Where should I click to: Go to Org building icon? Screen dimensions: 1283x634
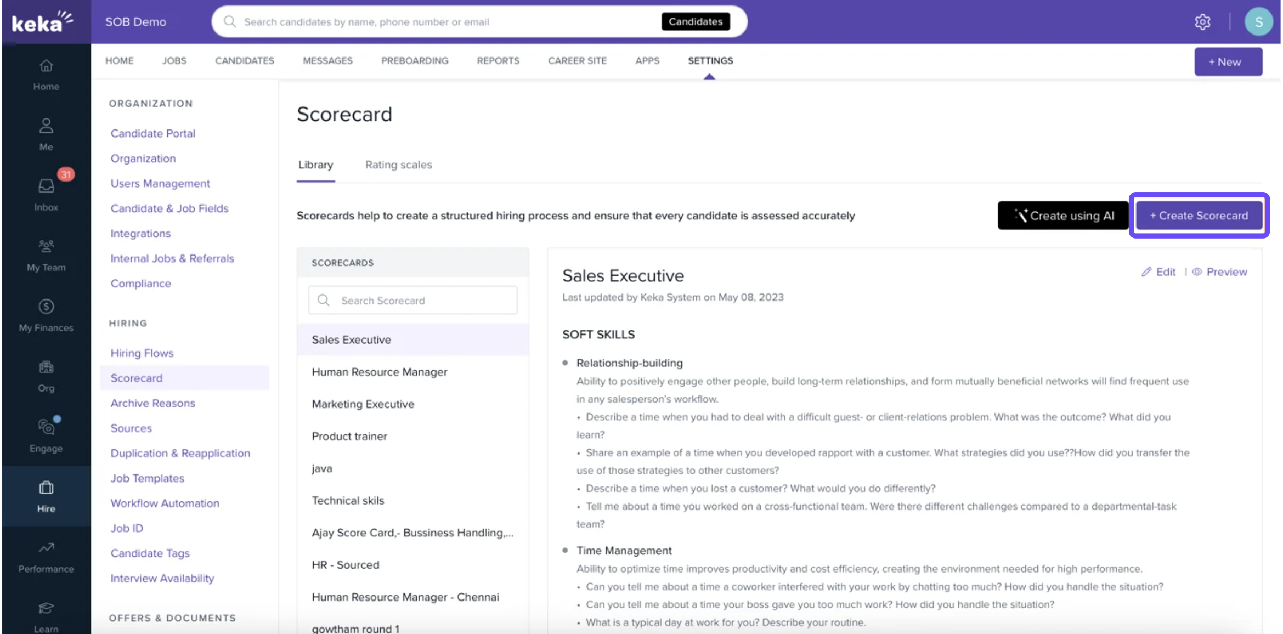[x=46, y=367]
